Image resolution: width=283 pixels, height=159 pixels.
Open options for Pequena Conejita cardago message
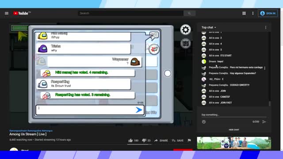pos(265,68)
